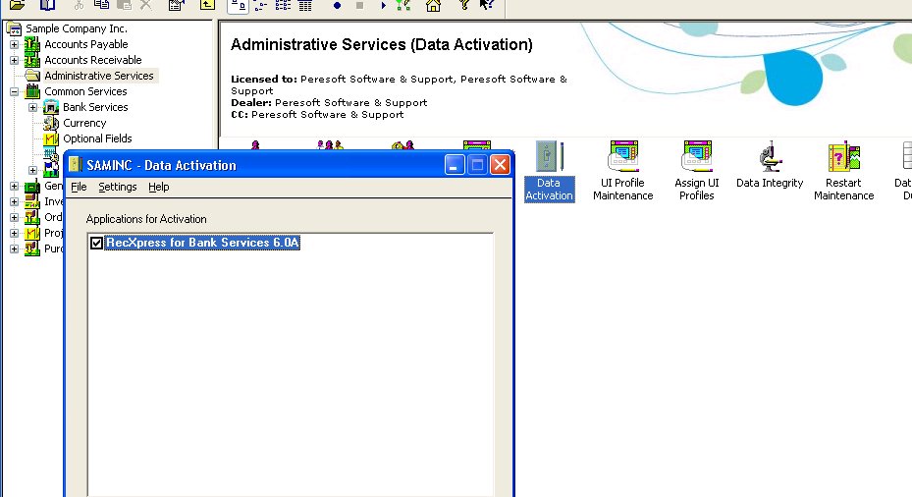Switch to details list view icon
Viewport: 912px width, 497px height.
coord(304,5)
